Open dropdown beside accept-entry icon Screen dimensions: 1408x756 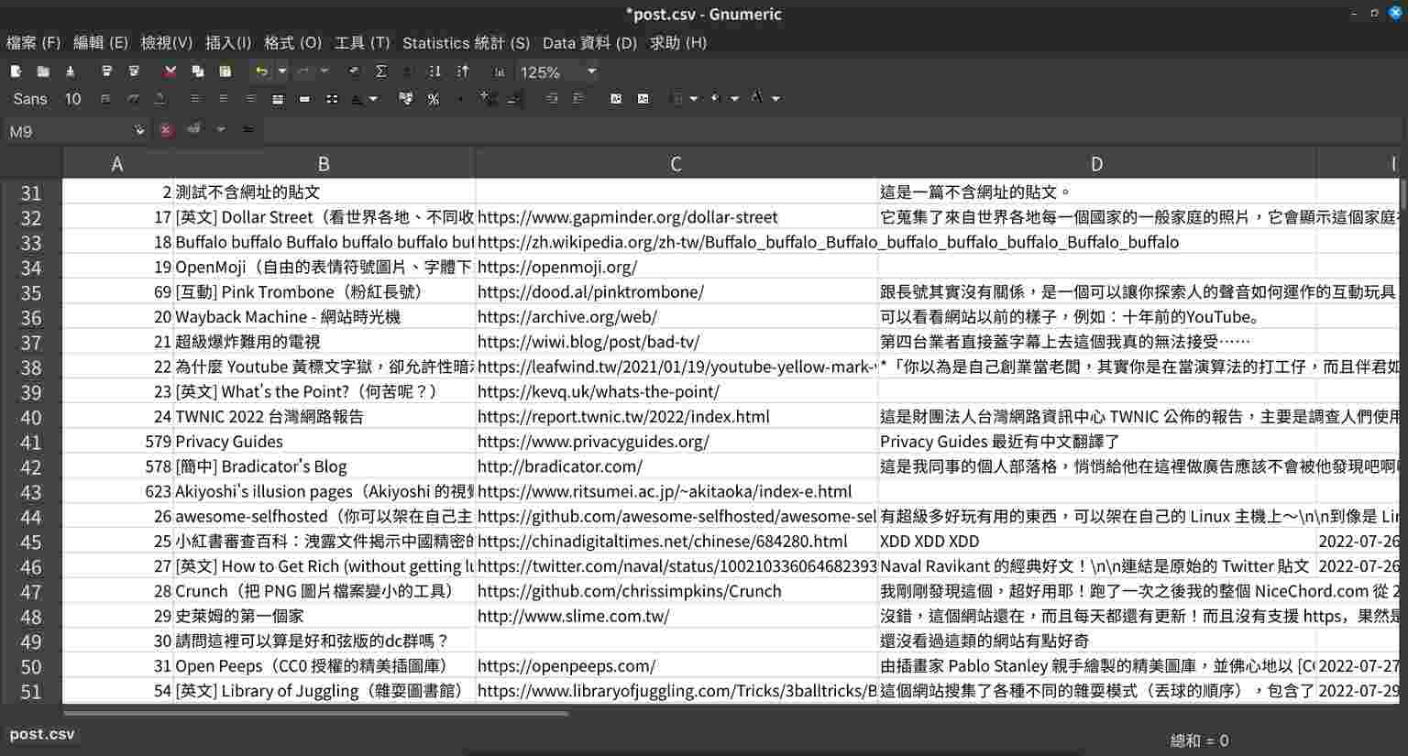221,130
